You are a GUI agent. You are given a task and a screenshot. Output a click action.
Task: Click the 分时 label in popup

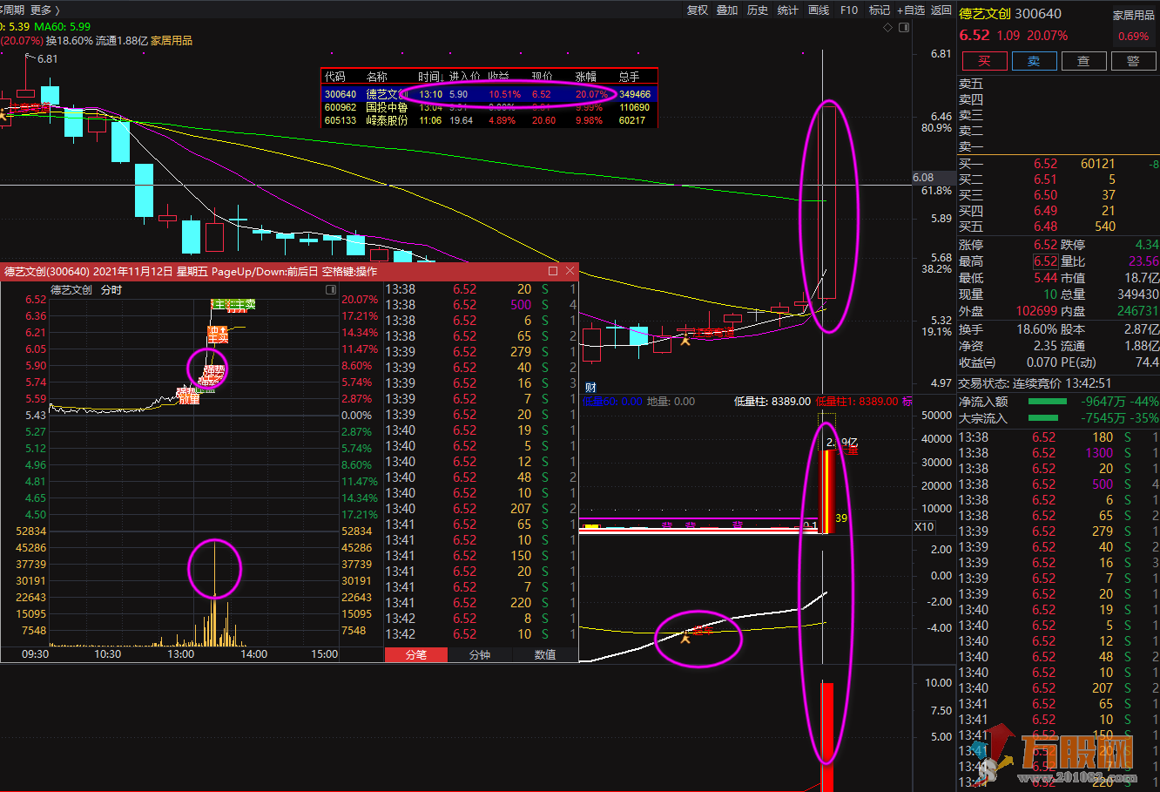click(x=111, y=290)
